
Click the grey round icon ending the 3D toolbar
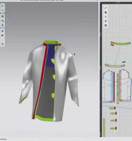pos(3,44)
